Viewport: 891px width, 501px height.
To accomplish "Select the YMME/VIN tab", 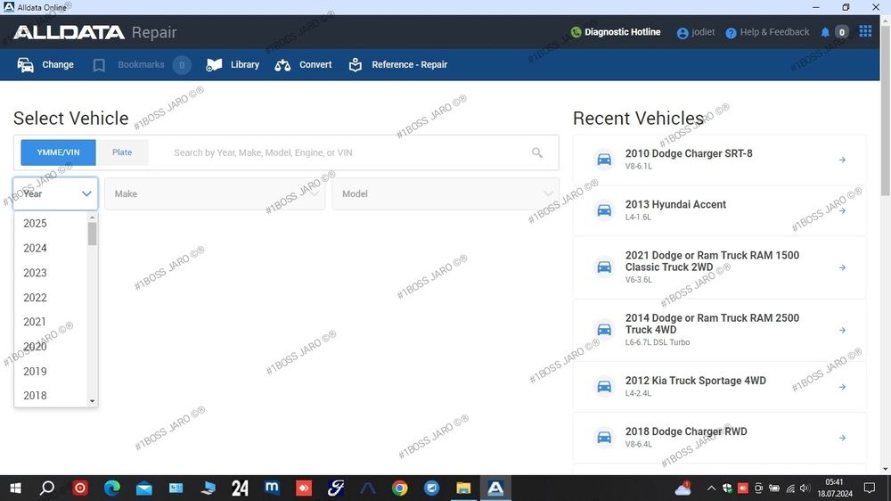I will [x=58, y=152].
